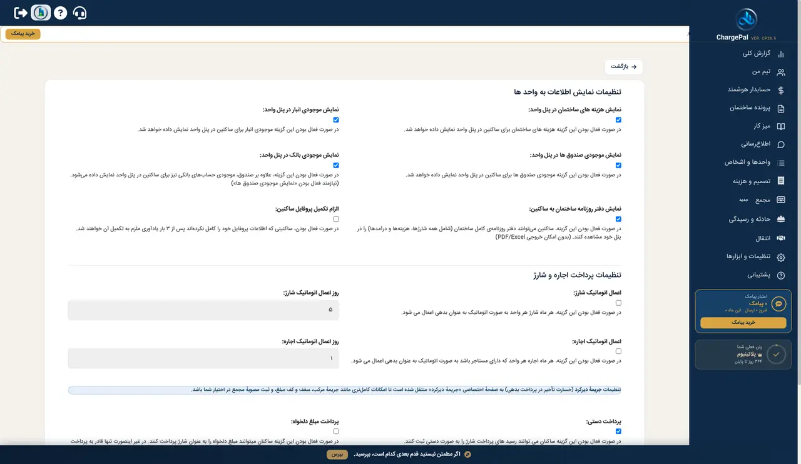Click the checkmark circle on the پلاتینیوم plan card
Viewport: 801px width, 464px height.
click(776, 354)
